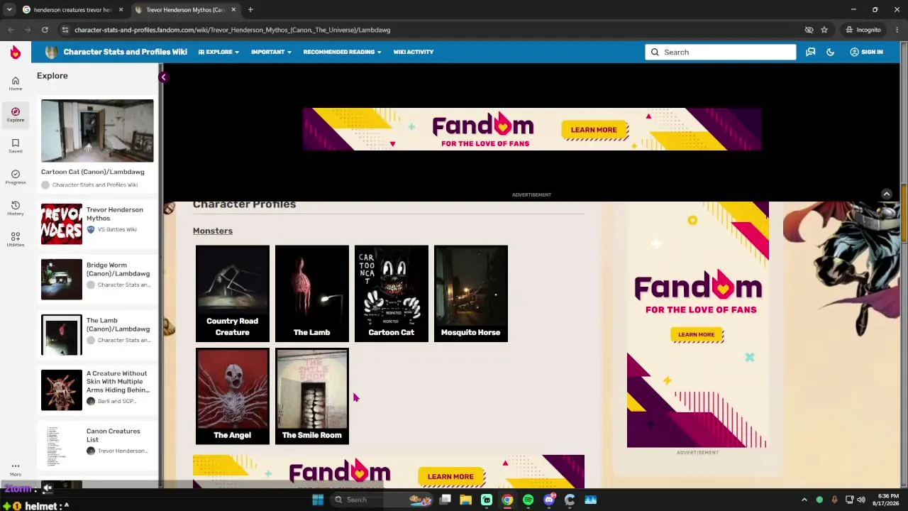Open the Windows Start menu
908x511 pixels.
[318, 500]
